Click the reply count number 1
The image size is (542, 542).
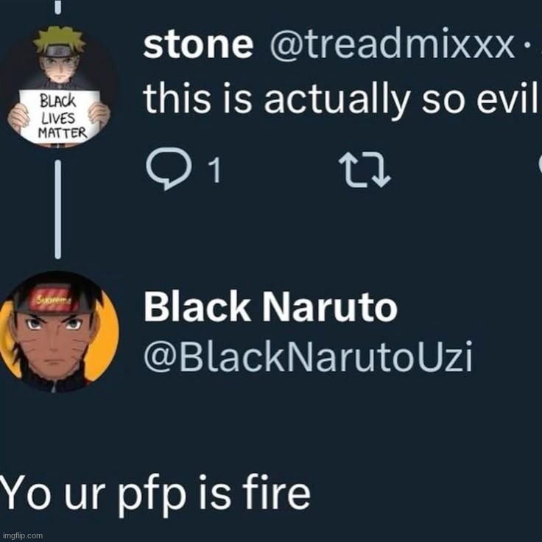pos(214,169)
